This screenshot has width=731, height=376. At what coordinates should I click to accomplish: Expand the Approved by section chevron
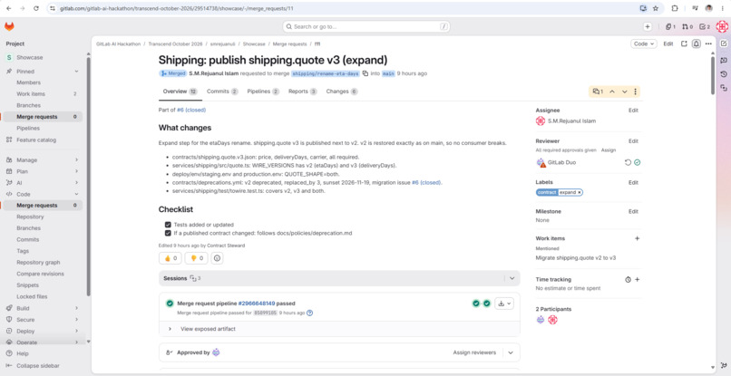511,352
